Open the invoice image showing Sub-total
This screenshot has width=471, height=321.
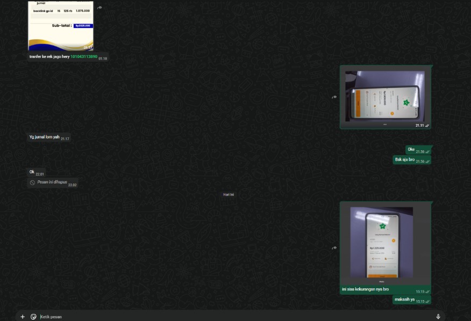61,26
